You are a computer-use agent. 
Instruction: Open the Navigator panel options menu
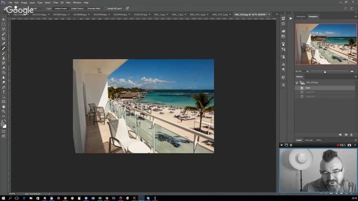356,17
